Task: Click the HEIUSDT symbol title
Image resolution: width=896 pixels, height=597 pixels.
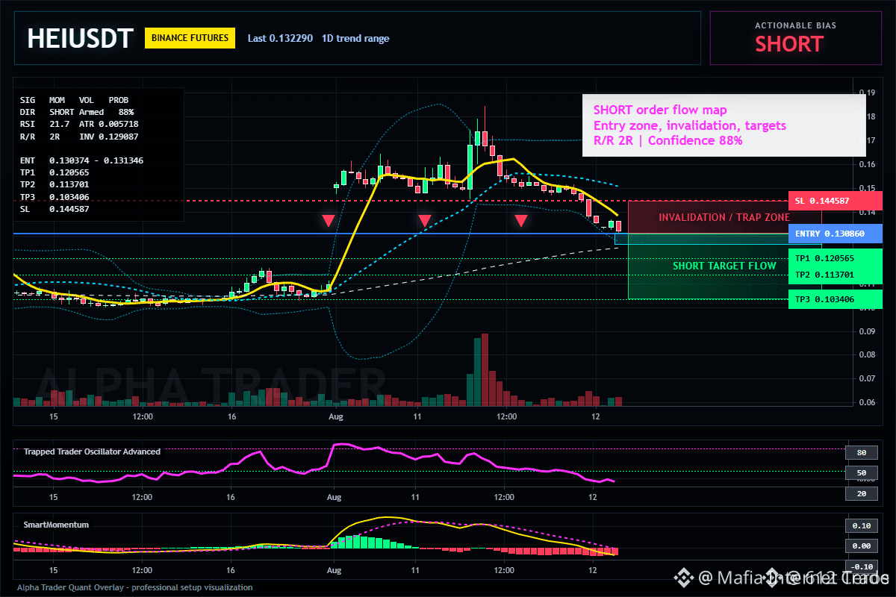Action: click(x=80, y=38)
